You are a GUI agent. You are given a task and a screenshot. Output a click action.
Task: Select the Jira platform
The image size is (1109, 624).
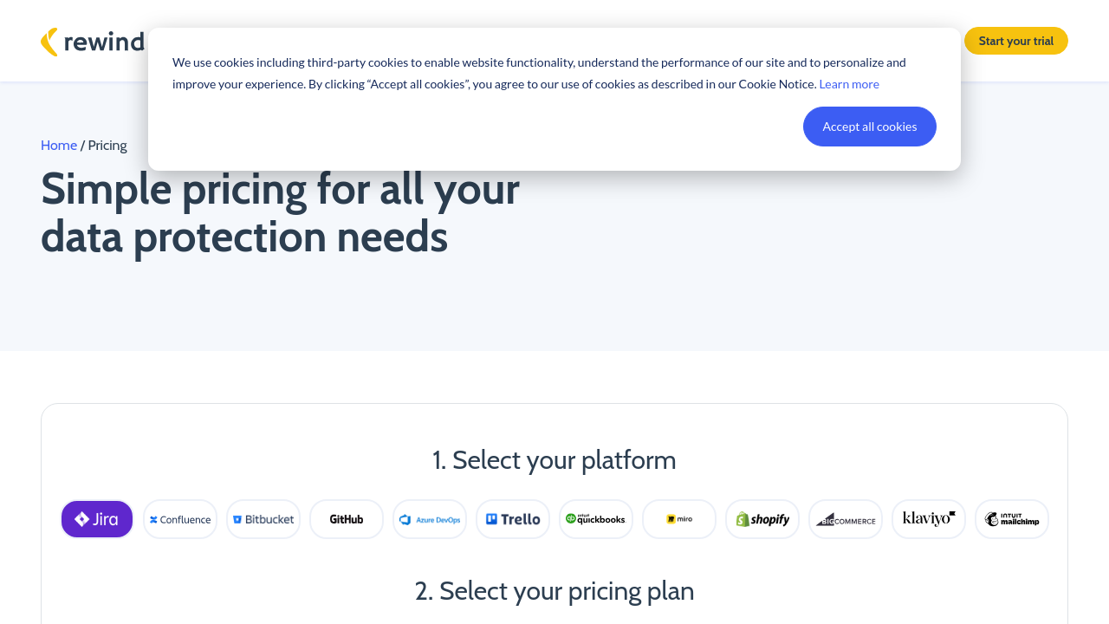97,519
